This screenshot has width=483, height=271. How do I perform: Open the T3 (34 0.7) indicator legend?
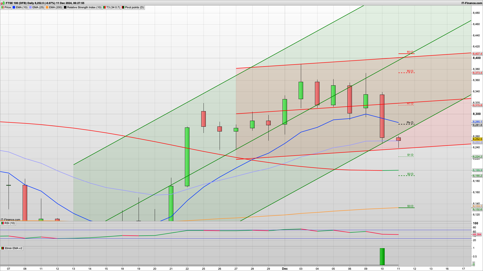pos(111,8)
